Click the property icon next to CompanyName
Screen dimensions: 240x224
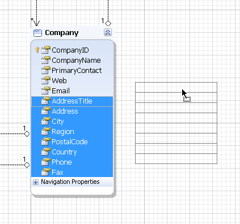46,60
